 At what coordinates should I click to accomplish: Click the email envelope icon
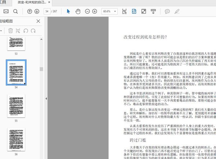pyautogui.click(x=6, y=11)
